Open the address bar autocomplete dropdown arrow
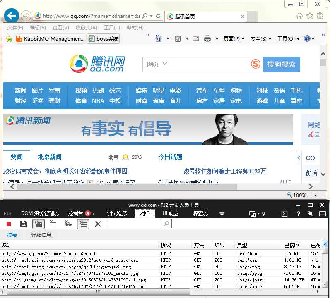This screenshot has width=330, height=298. pos(151,16)
